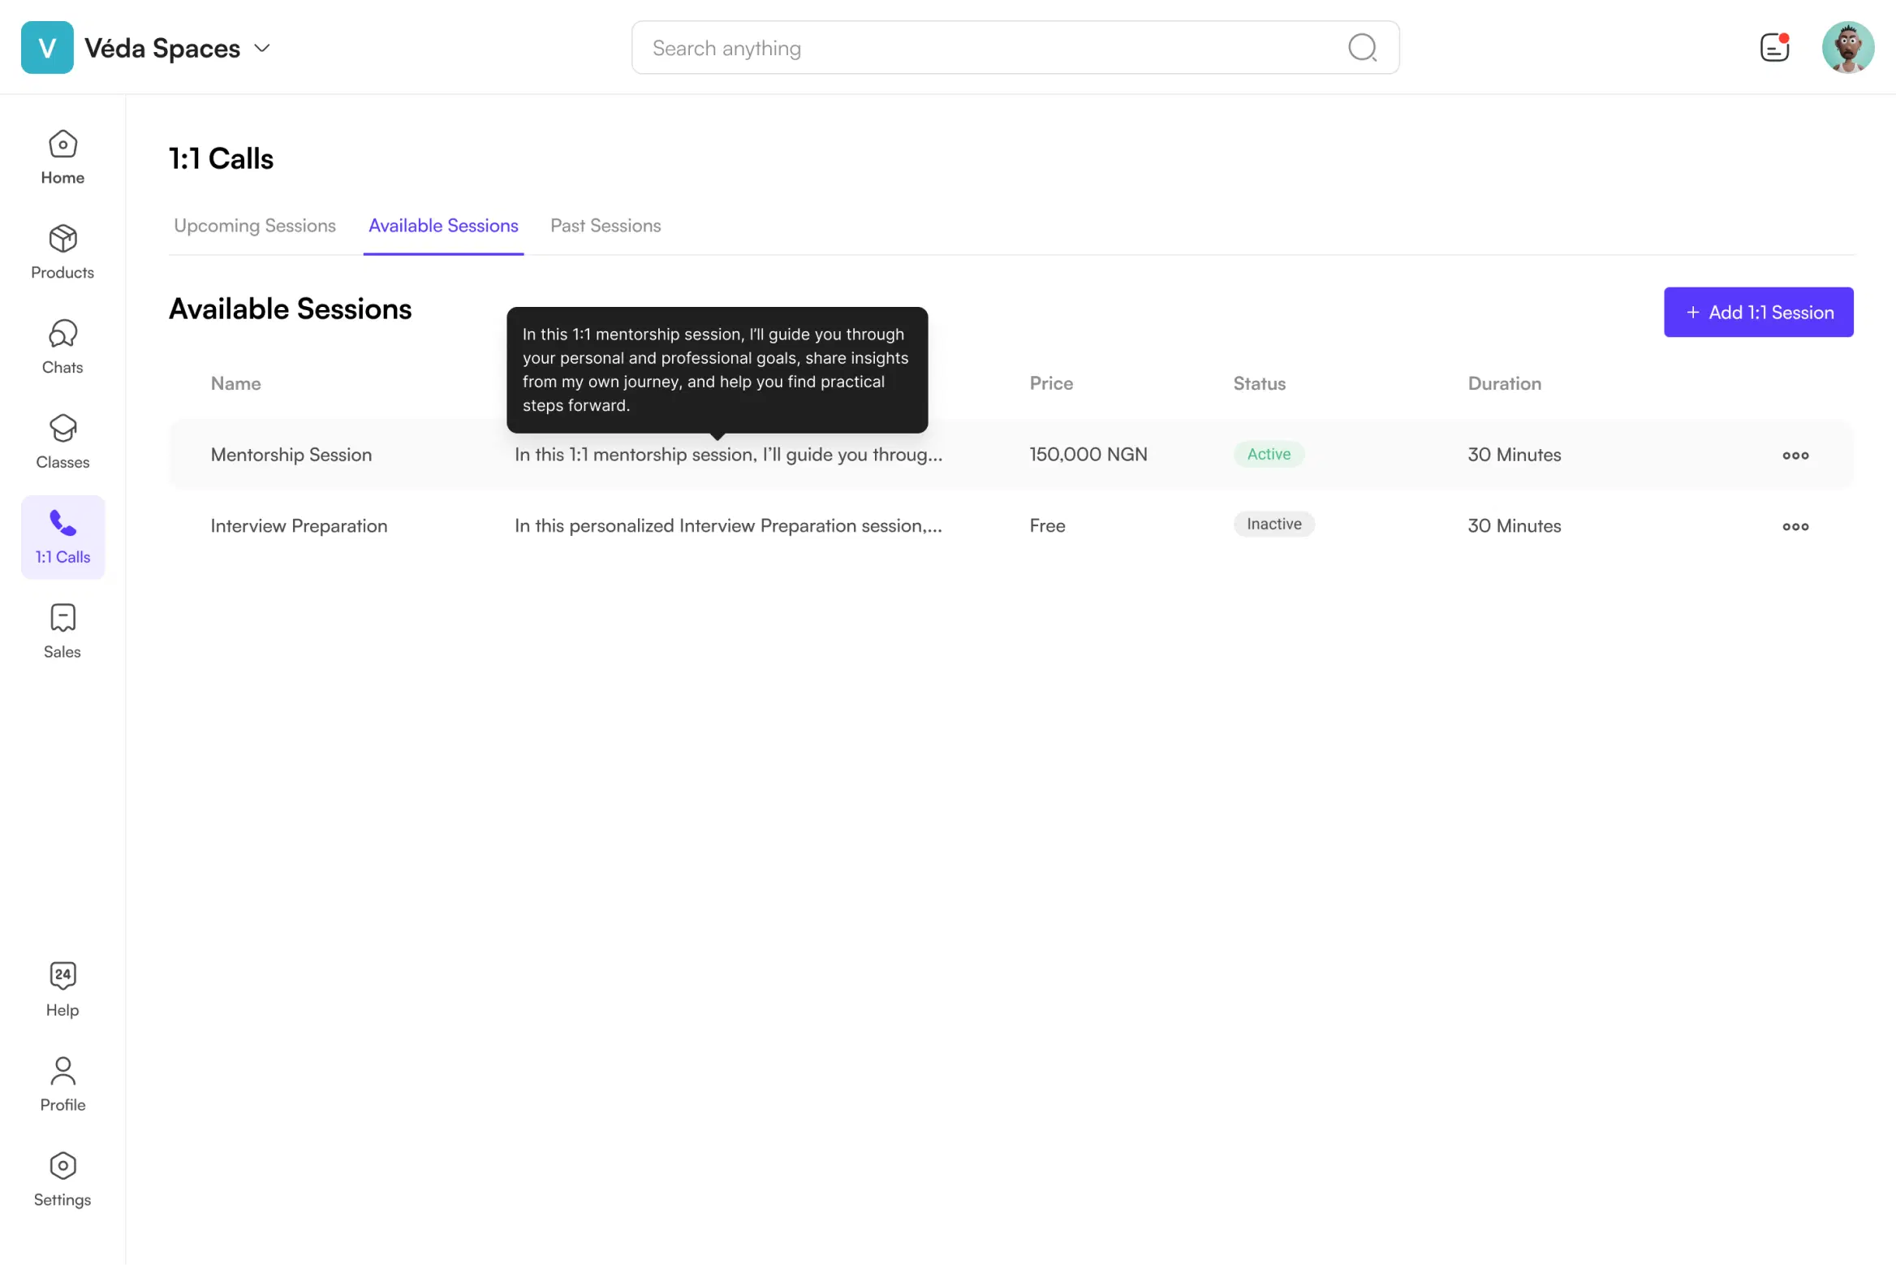This screenshot has width=1896, height=1265.
Task: Click the Interview Preparation name
Action: click(299, 526)
